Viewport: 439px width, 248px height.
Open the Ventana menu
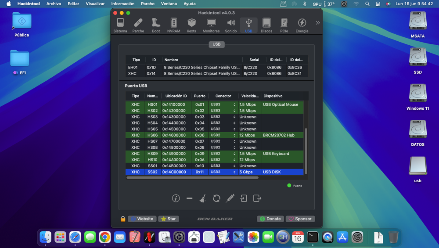coord(169,4)
